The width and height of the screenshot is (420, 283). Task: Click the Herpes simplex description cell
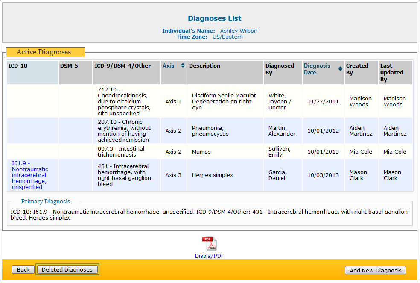[225, 175]
